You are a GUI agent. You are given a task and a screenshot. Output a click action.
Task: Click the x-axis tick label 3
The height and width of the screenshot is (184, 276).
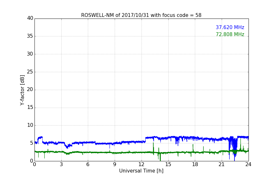(61, 165)
